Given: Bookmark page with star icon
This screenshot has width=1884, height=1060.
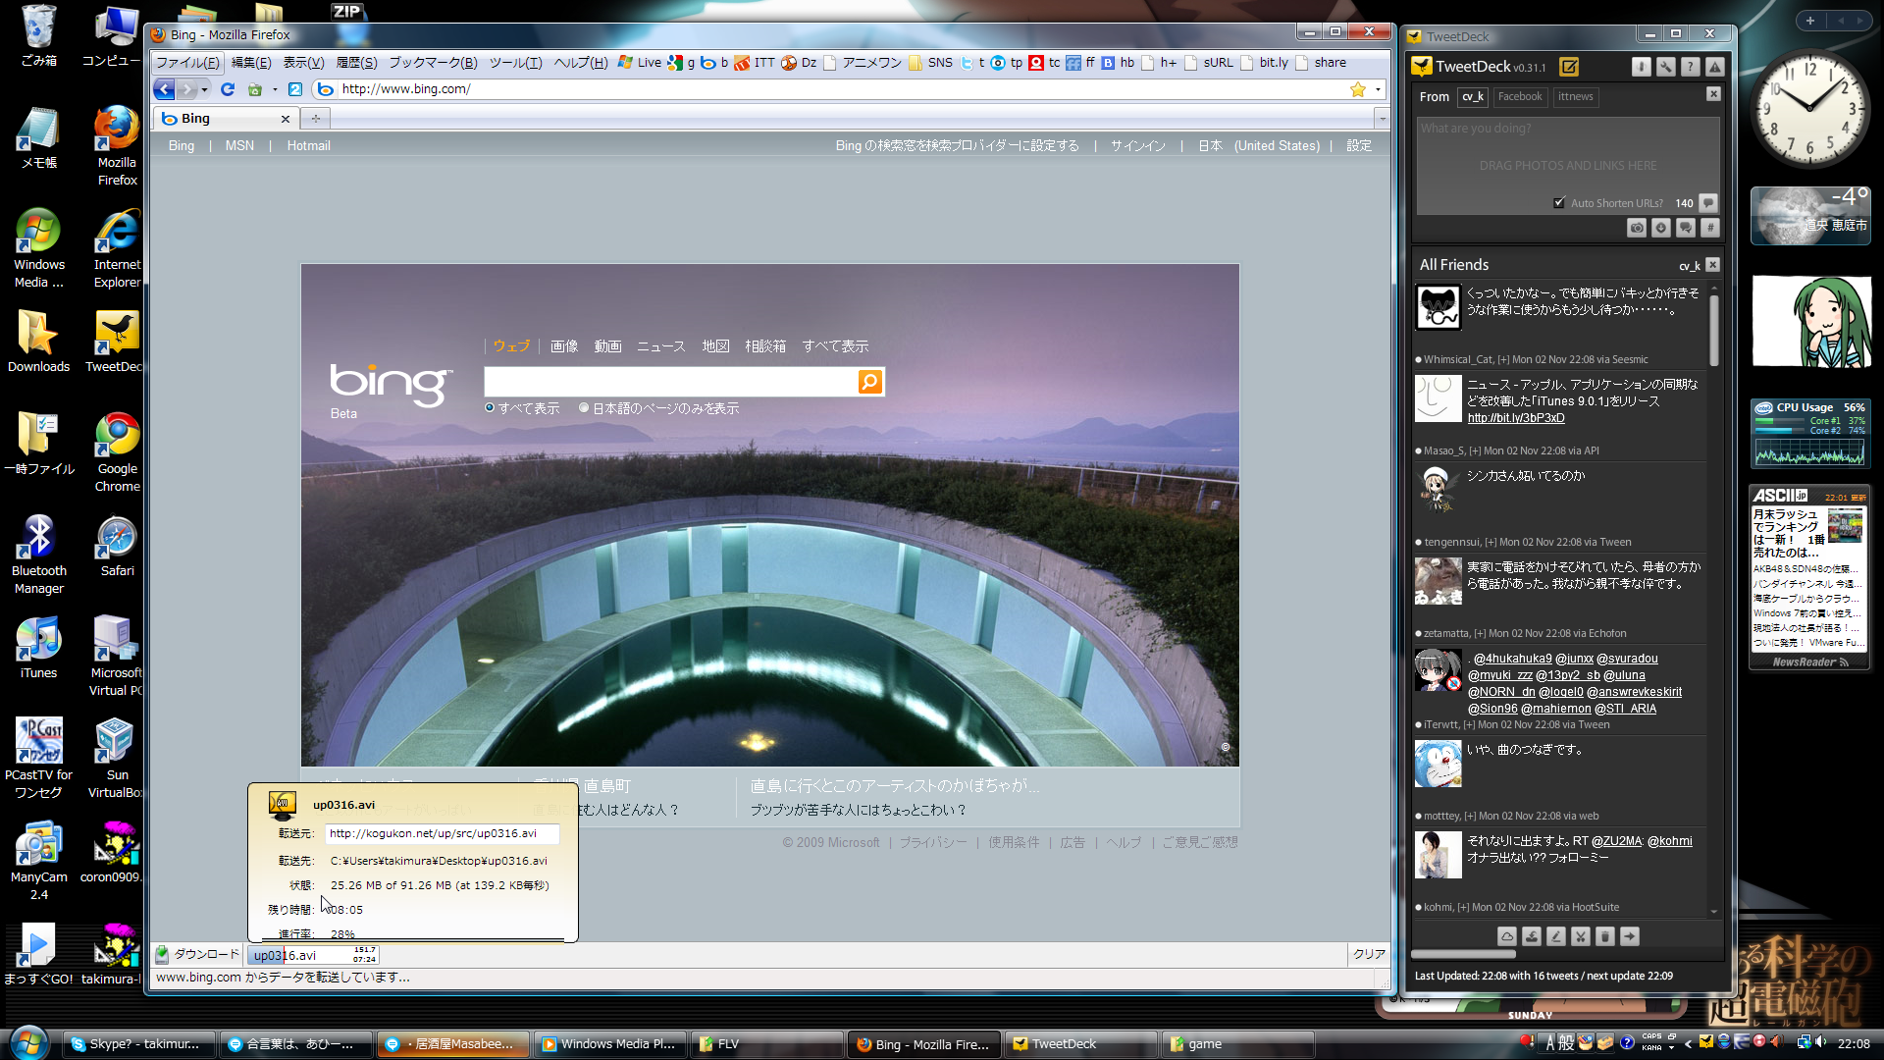Looking at the screenshot, I should (x=1358, y=89).
